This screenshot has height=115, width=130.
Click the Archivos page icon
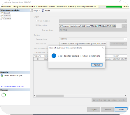coord(2,16)
